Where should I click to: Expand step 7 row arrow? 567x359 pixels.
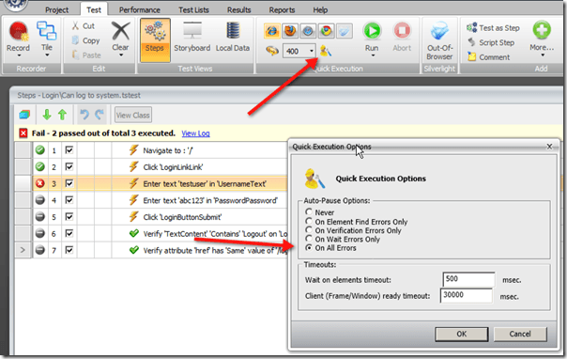coord(23,250)
